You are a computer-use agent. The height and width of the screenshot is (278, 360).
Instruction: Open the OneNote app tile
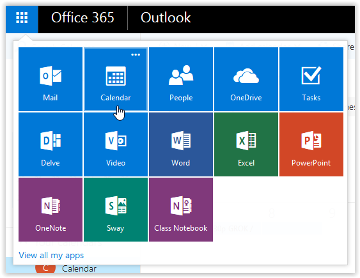[51, 210]
